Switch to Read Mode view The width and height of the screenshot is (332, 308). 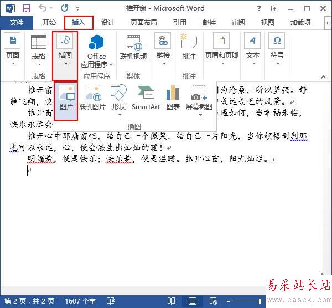[171, 301]
